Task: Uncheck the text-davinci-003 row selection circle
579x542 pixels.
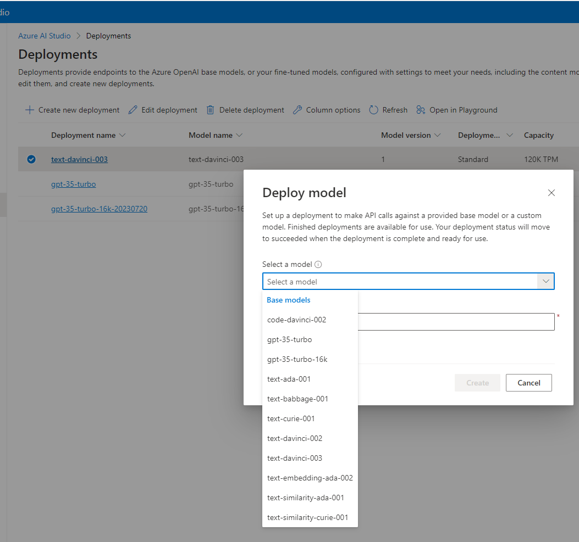Action: tap(31, 159)
